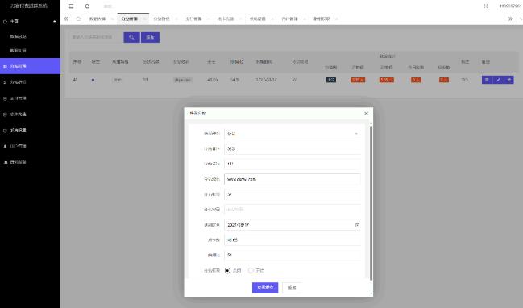This screenshot has height=308, width=523.
Task: Click the dialog's vertical scrollbar
Action: point(371,202)
